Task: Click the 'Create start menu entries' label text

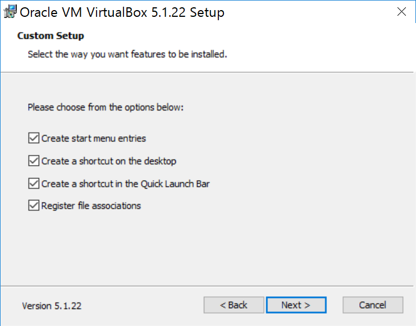Action: 94,139
